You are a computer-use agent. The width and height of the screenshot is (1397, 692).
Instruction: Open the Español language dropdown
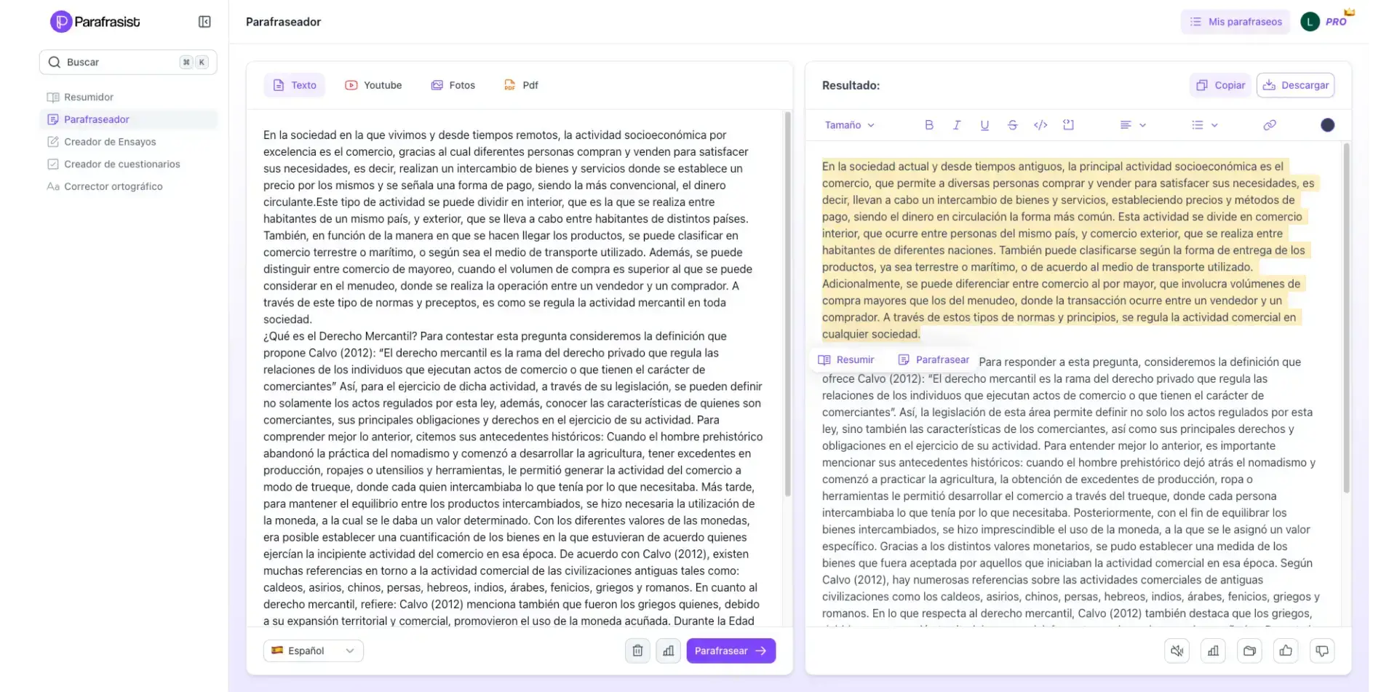[x=314, y=651]
